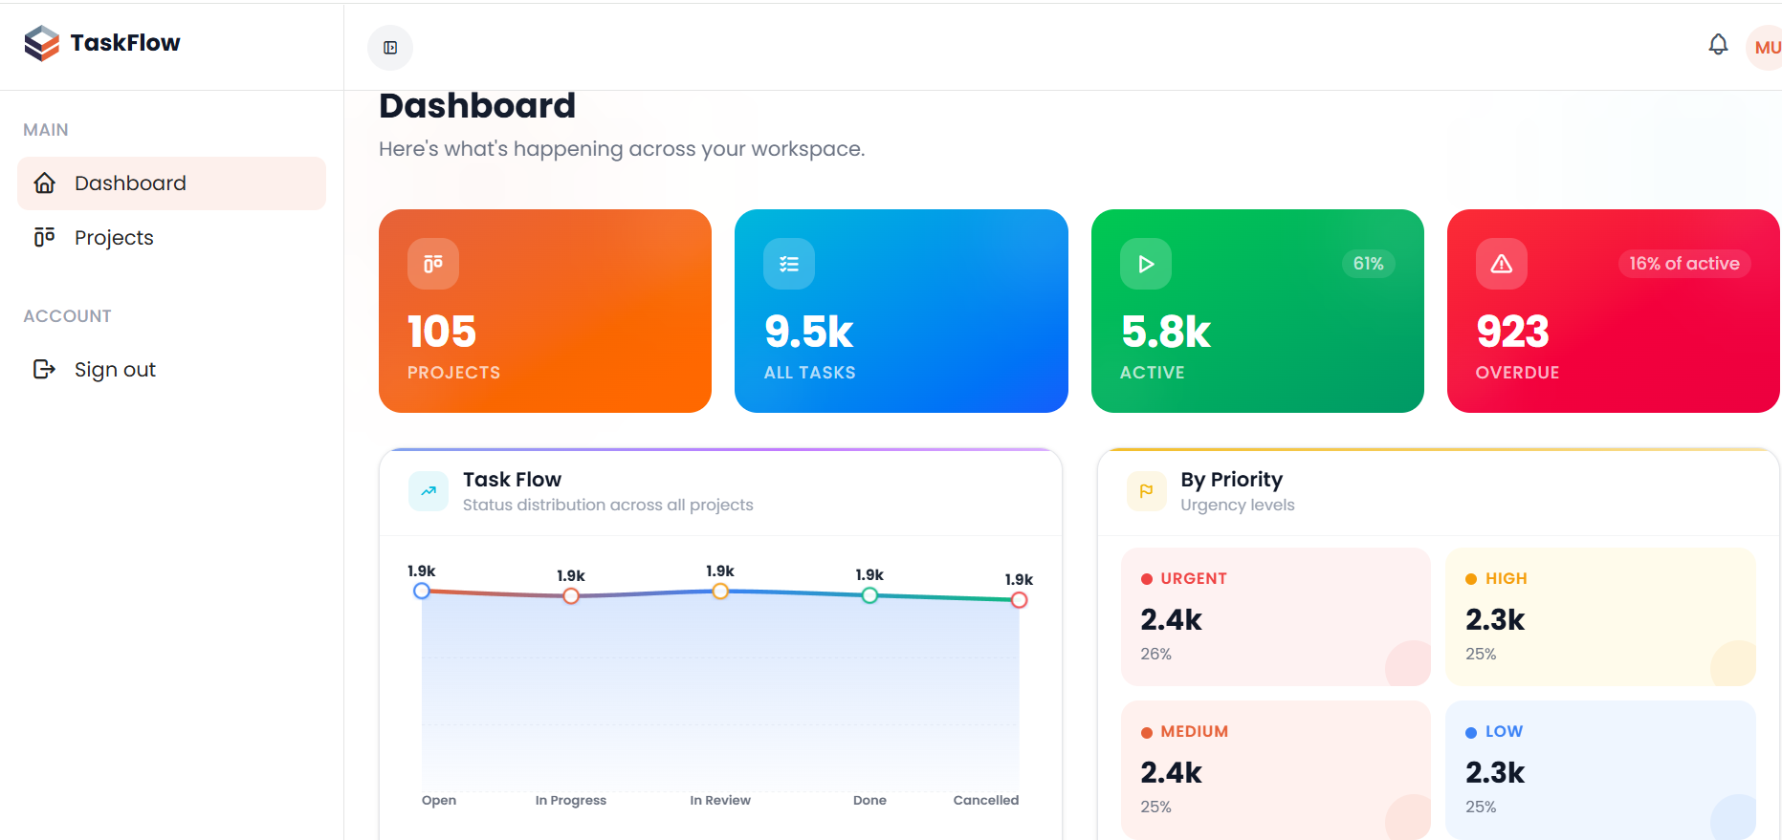Open the notifications bell
The width and height of the screenshot is (1782, 840).
1718,45
